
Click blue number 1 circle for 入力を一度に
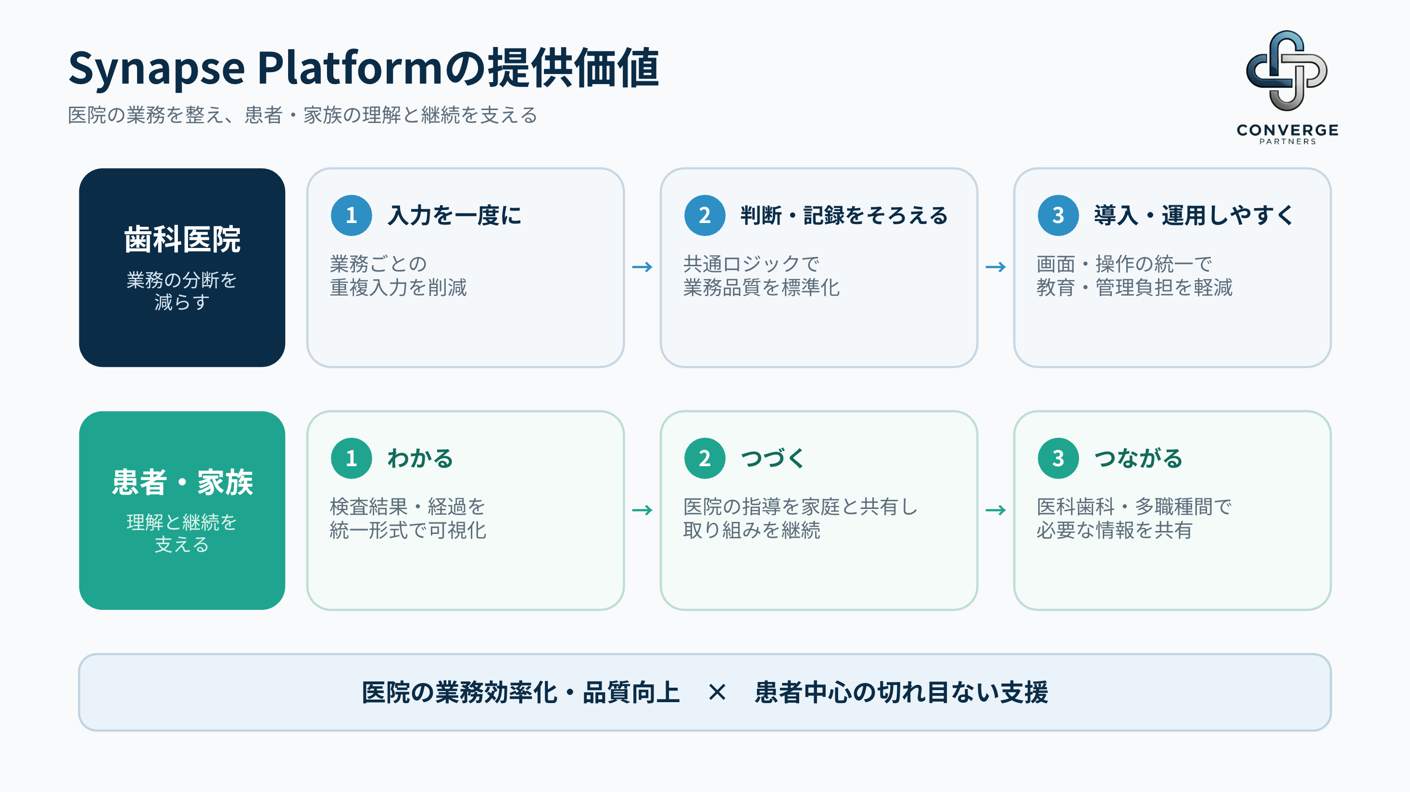click(x=352, y=215)
